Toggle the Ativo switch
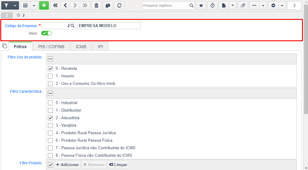The width and height of the screenshot is (308, 170). coord(46,33)
